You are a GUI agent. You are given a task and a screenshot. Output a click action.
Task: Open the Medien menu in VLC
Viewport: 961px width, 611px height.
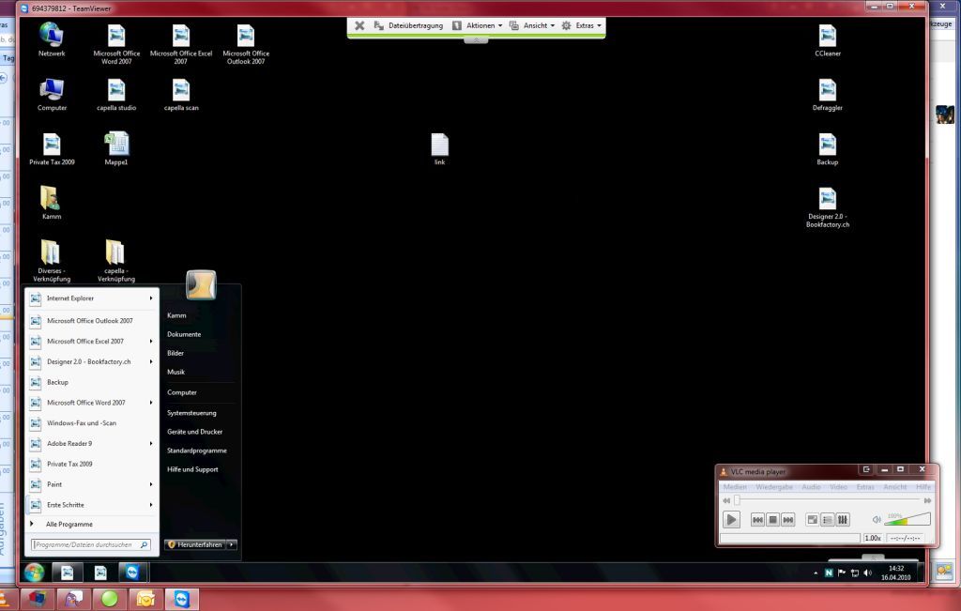735,487
